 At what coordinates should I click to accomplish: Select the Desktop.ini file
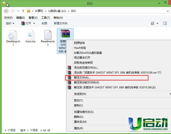coord(13,38)
